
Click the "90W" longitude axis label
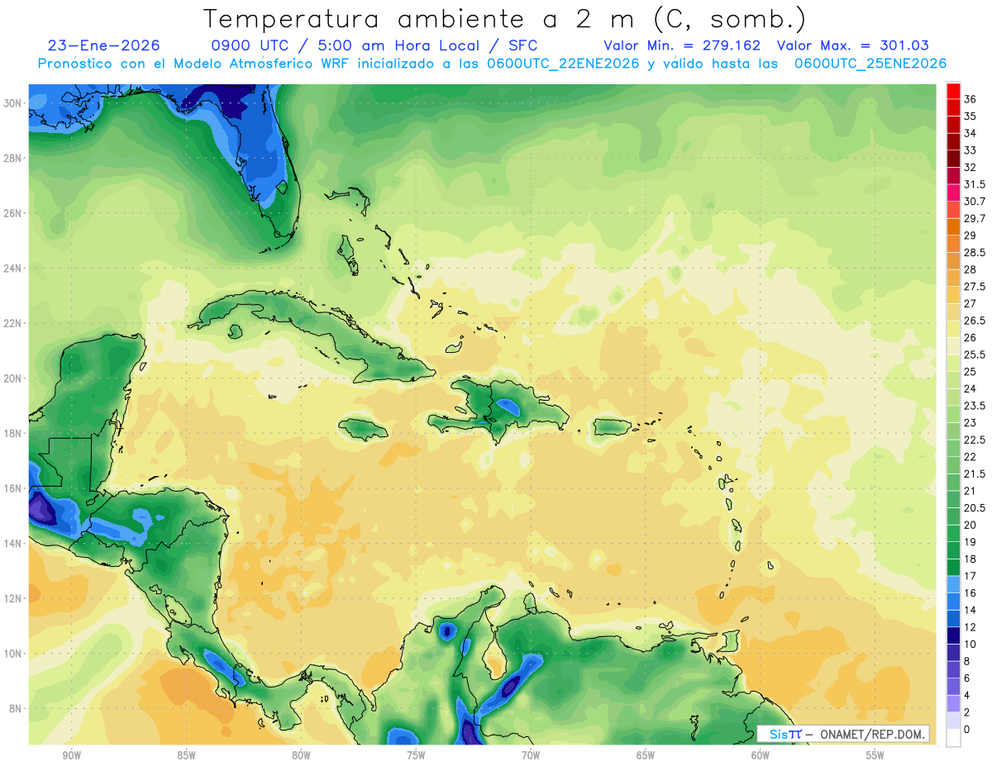click(71, 755)
